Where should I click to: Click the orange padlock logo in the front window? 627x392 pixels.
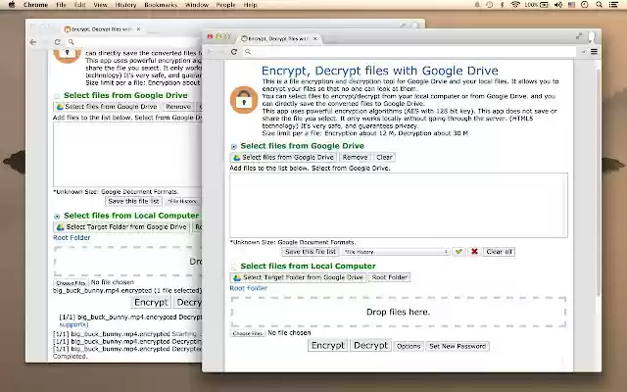[x=244, y=100]
